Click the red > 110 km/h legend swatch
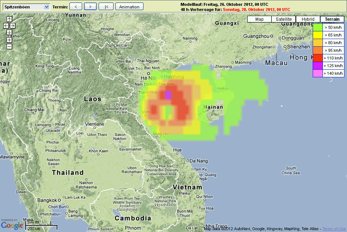347x232 pixels. tap(317, 58)
